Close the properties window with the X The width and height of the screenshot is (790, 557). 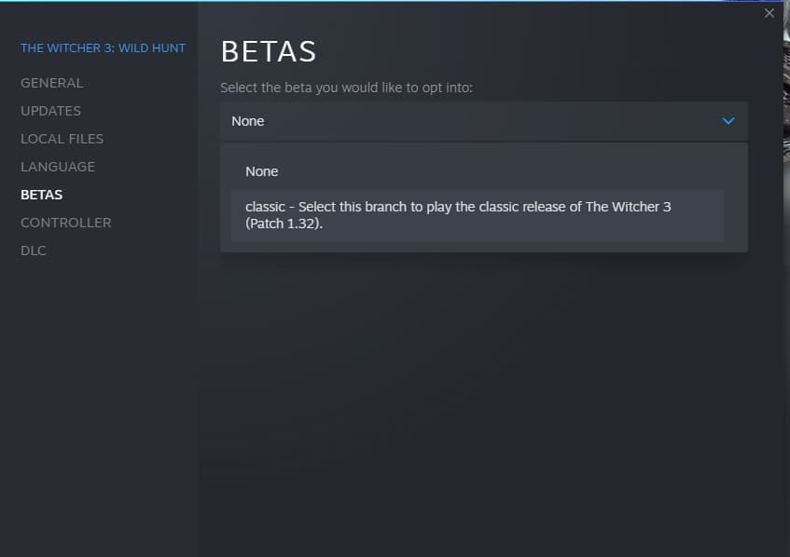tap(769, 13)
